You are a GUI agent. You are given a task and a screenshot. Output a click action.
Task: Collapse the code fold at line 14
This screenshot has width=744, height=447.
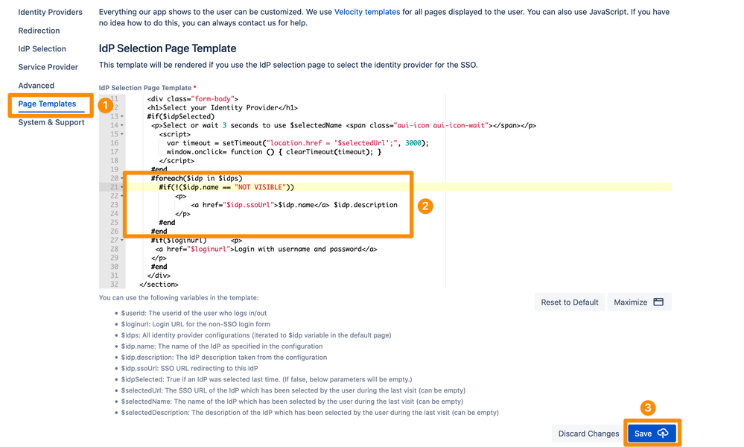[x=122, y=126]
